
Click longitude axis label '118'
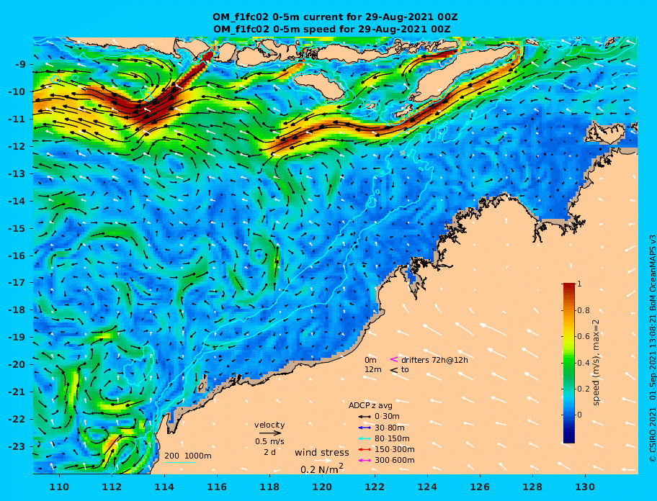(x=270, y=487)
